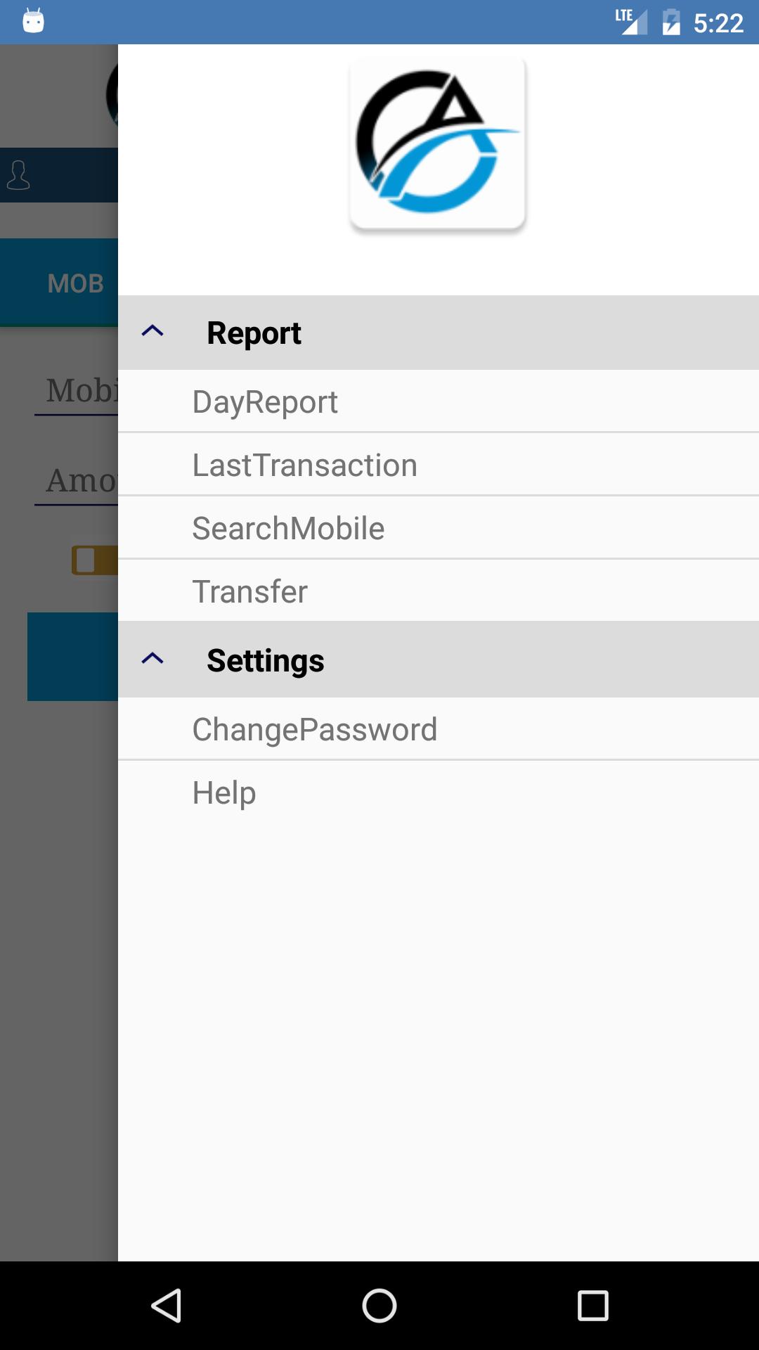Open the Transfer option

(x=249, y=592)
